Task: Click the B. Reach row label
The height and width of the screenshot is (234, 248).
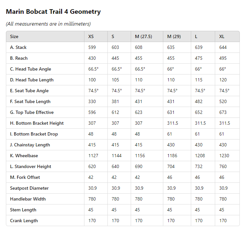Action: 19,58
